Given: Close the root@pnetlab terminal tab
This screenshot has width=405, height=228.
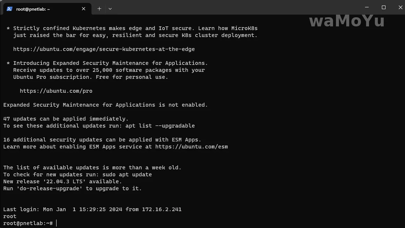Looking at the screenshot, I should coord(84,9).
